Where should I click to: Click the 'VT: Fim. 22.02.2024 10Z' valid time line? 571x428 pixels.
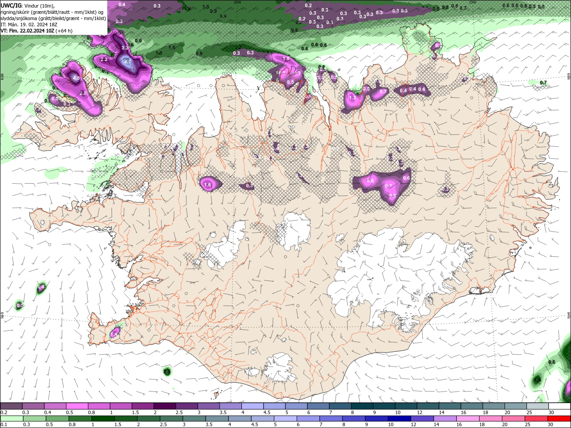28,31
